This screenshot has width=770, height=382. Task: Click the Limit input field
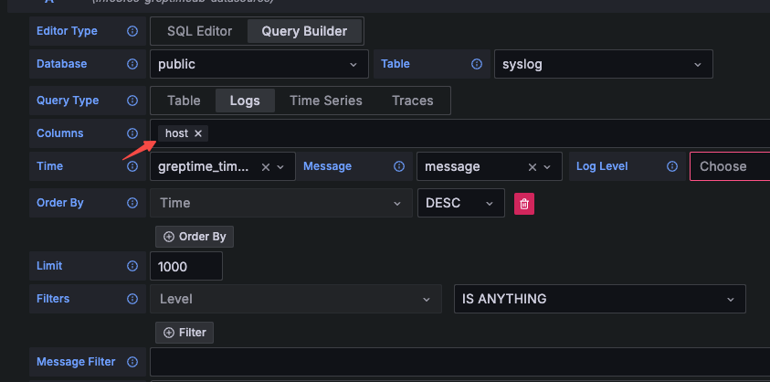click(186, 267)
